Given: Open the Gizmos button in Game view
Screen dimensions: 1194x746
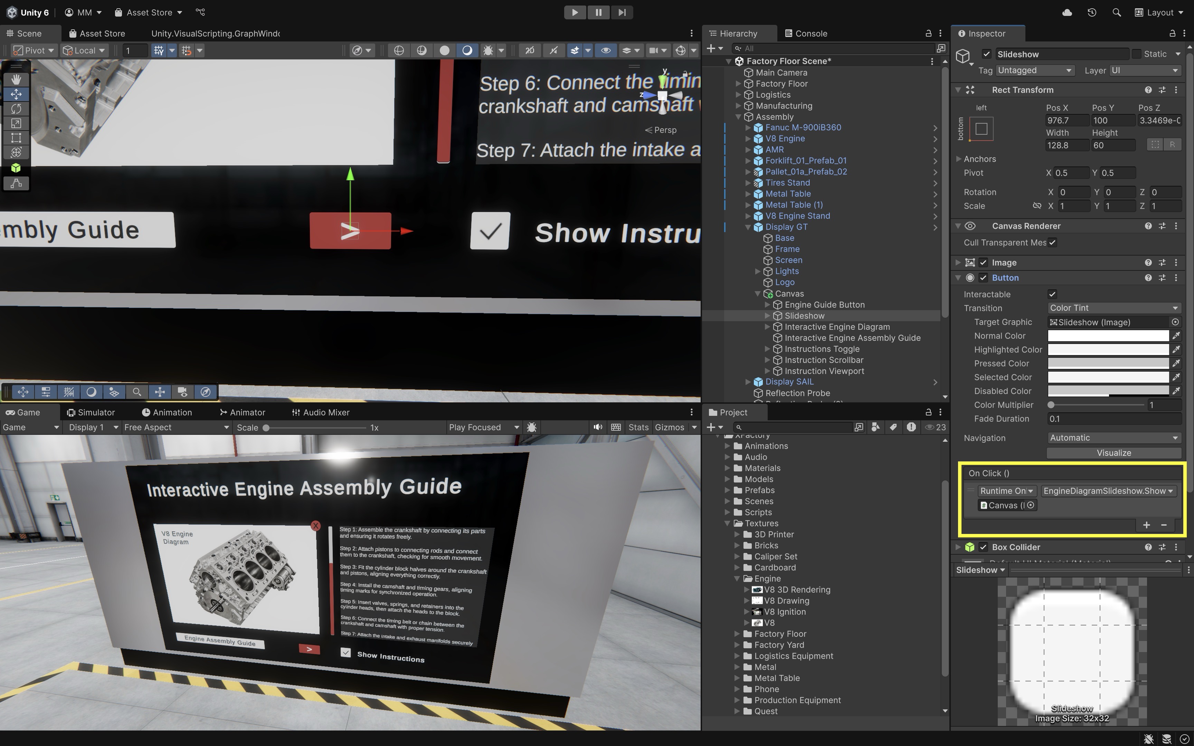Looking at the screenshot, I should pyautogui.click(x=669, y=427).
